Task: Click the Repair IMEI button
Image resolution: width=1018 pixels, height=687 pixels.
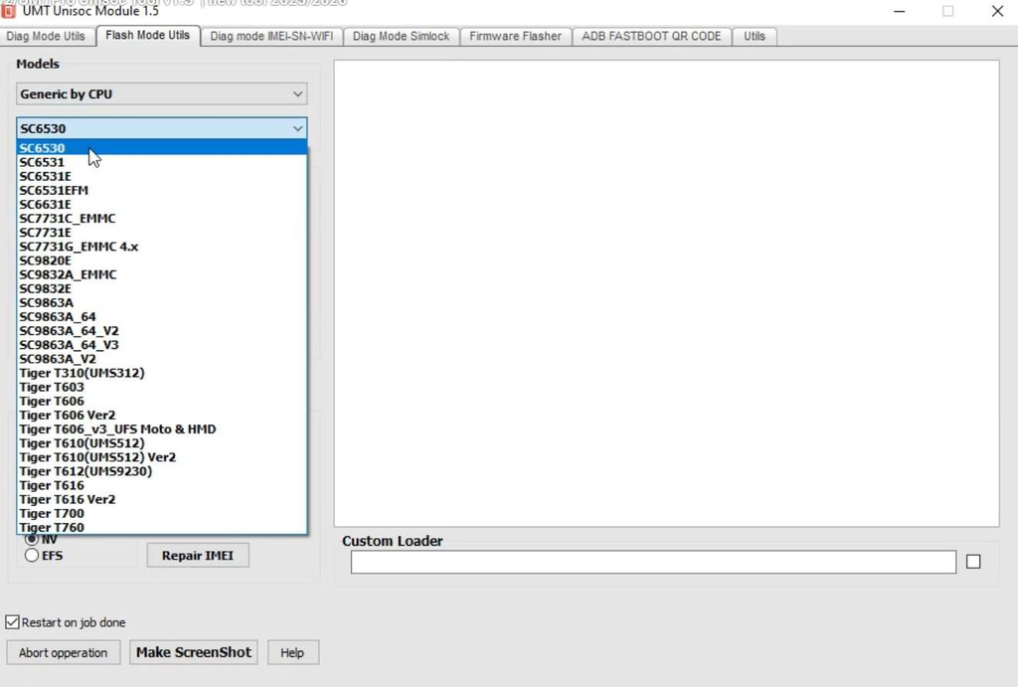Action: [198, 555]
